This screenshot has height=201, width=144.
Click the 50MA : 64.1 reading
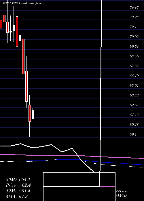click(x=18, y=179)
